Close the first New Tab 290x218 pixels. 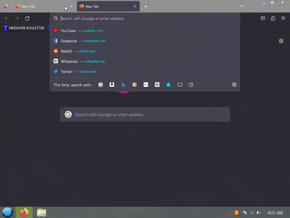pyautogui.click(x=71, y=6)
